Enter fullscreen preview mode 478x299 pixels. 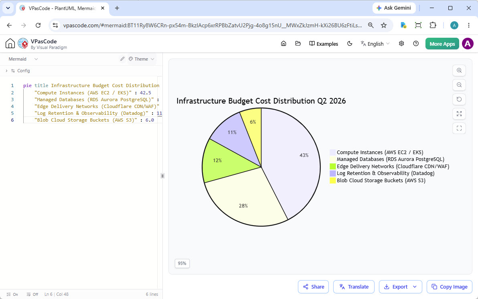[x=459, y=128]
